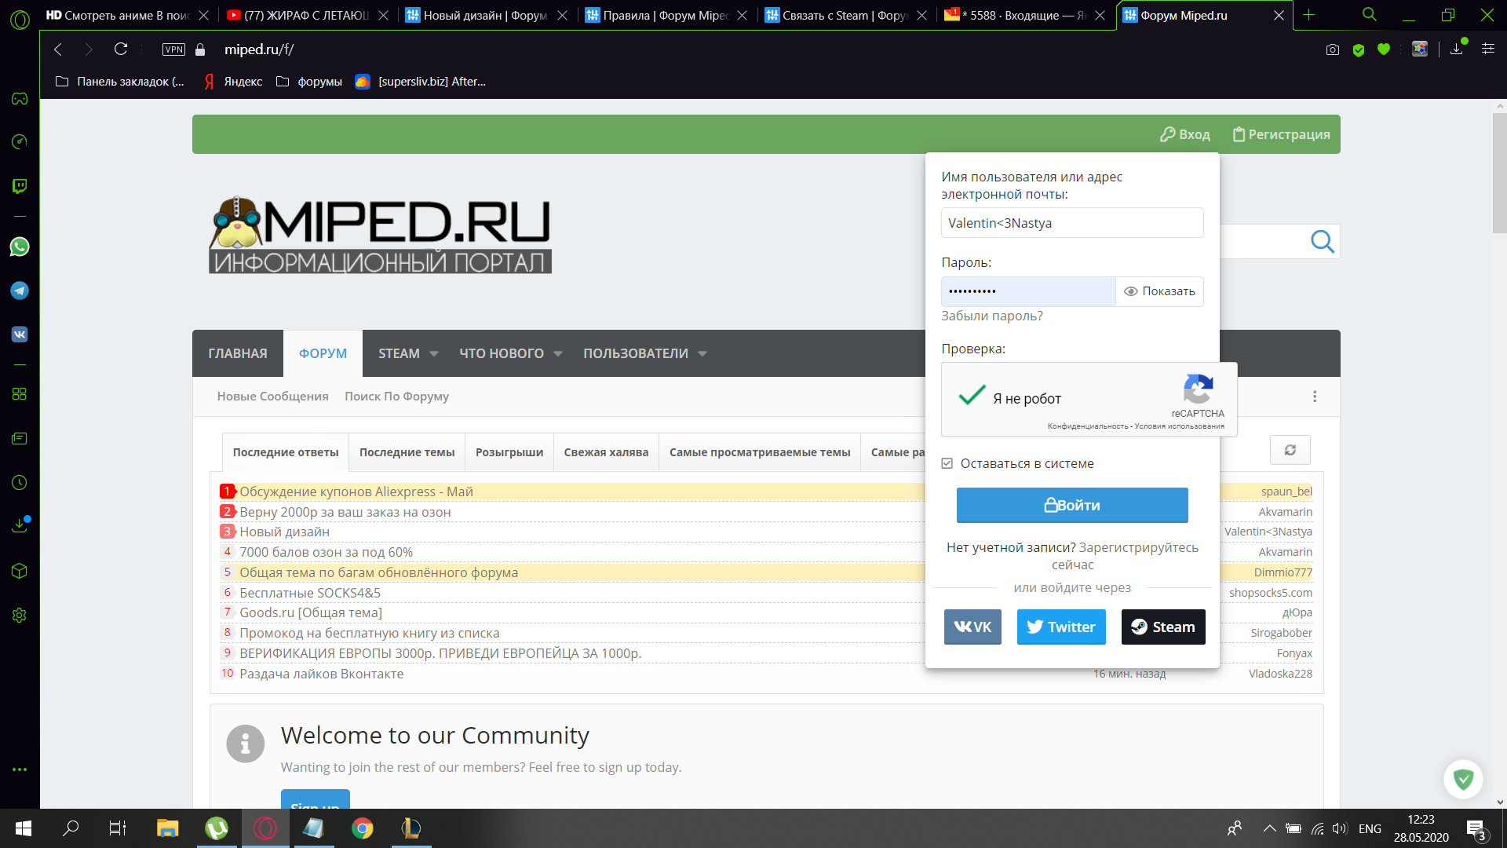The height and width of the screenshot is (848, 1507).
Task: Expand the ПОЛЬЗОВАТЕЛИ dropdown arrow
Action: pos(702,354)
